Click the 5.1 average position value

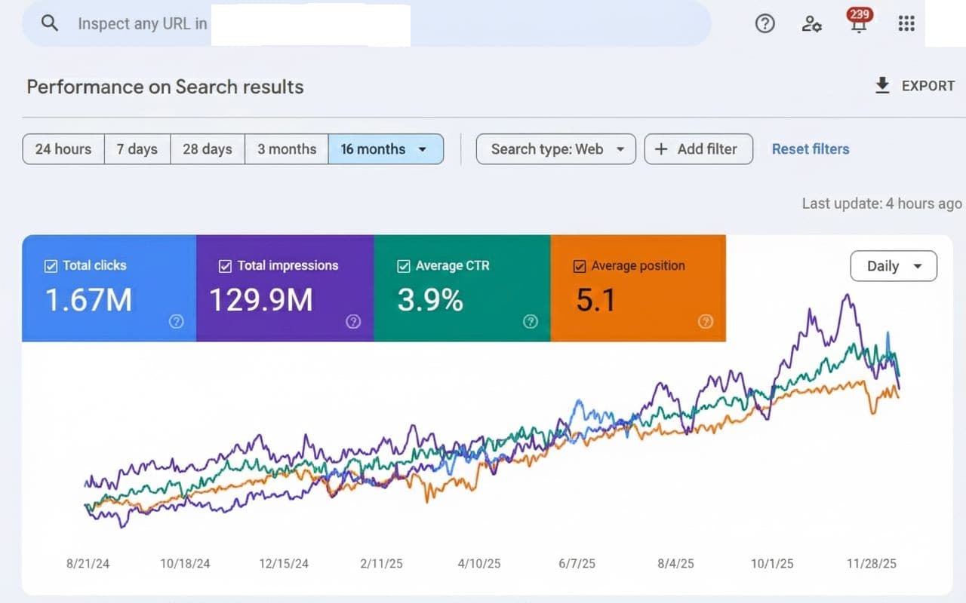tap(595, 300)
